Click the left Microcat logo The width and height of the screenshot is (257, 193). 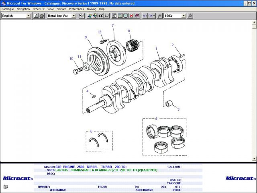click(x=18, y=179)
